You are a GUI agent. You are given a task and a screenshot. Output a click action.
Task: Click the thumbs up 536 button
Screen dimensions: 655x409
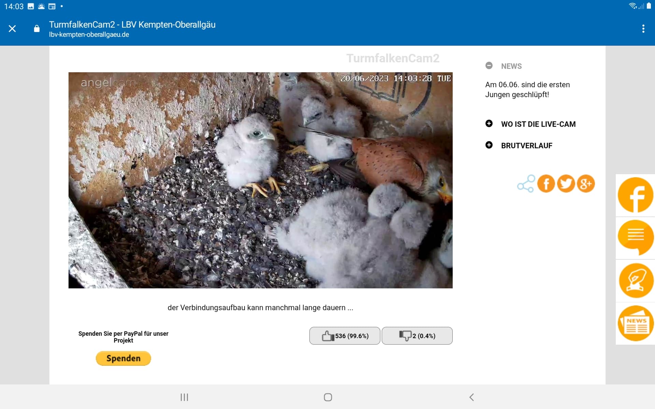pos(345,336)
